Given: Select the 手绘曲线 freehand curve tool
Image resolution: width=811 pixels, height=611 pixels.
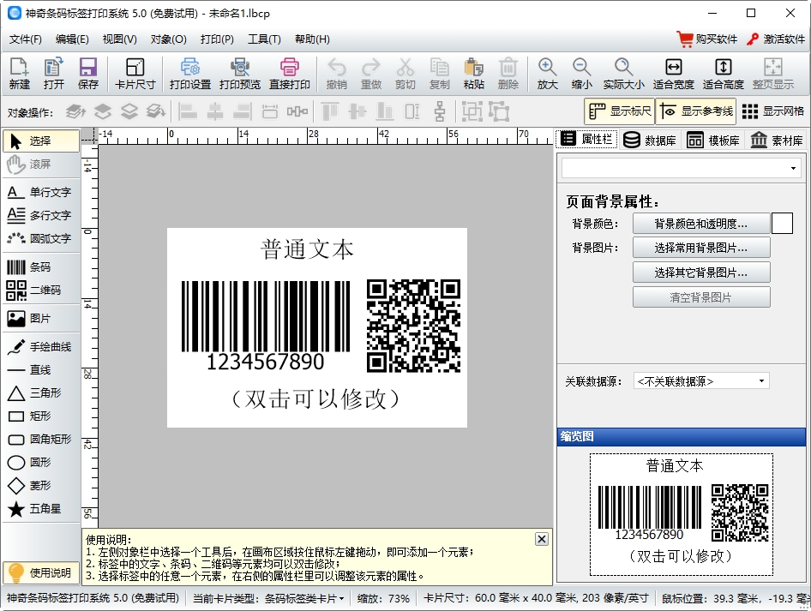Looking at the screenshot, I should [41, 347].
